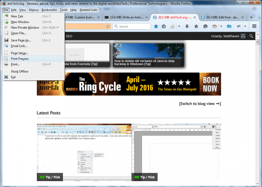Open the Help menu
The height and width of the screenshot is (187, 262).
click(74, 10)
